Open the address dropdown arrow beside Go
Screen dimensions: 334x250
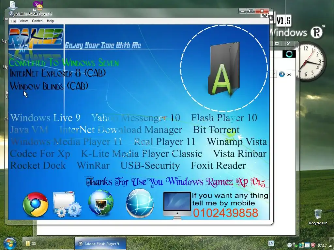274,74
